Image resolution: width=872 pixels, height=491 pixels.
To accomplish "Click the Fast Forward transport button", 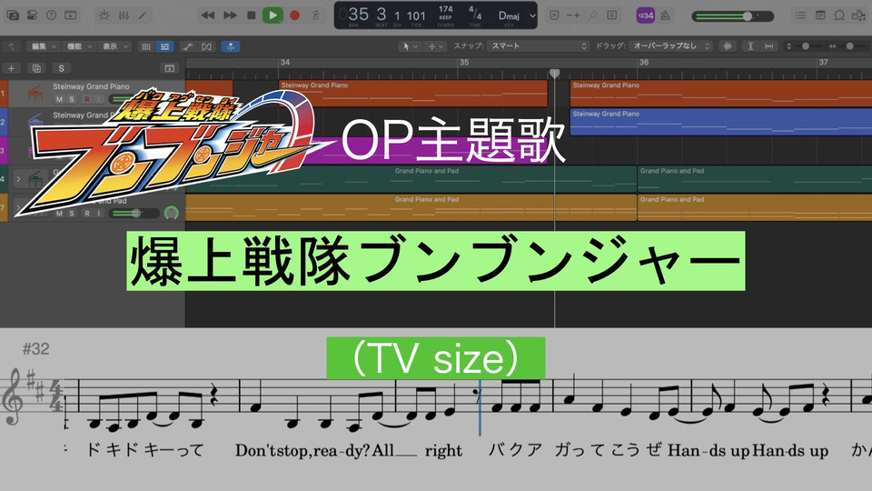I will [x=230, y=15].
